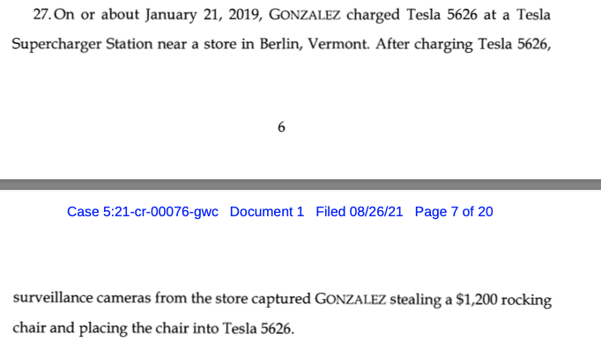Click the words 'Berlin, Vermont'
601x349 pixels.
(x=315, y=44)
